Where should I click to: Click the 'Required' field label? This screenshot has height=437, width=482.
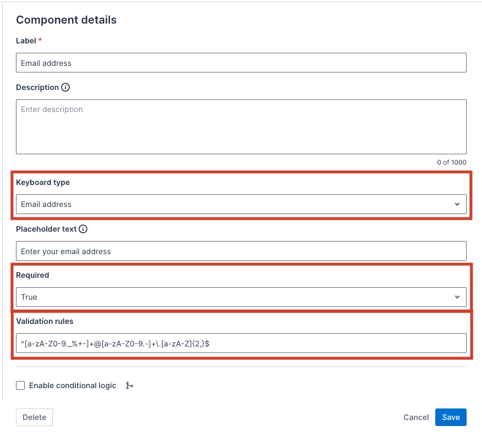click(x=32, y=275)
